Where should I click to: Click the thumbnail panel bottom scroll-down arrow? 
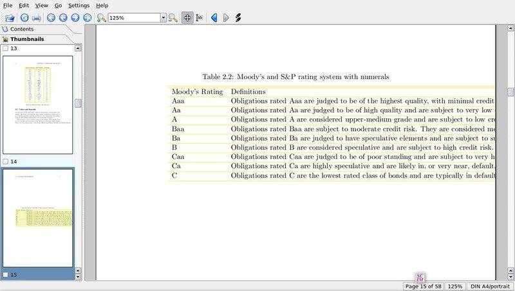(x=78, y=277)
